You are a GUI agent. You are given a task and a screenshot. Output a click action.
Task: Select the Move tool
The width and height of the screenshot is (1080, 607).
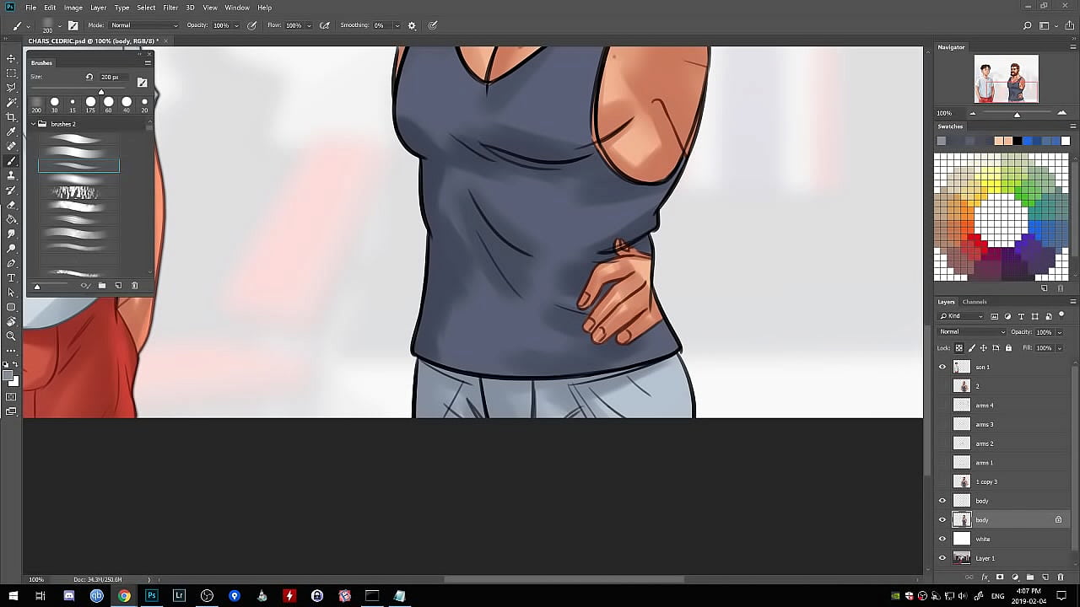point(11,58)
